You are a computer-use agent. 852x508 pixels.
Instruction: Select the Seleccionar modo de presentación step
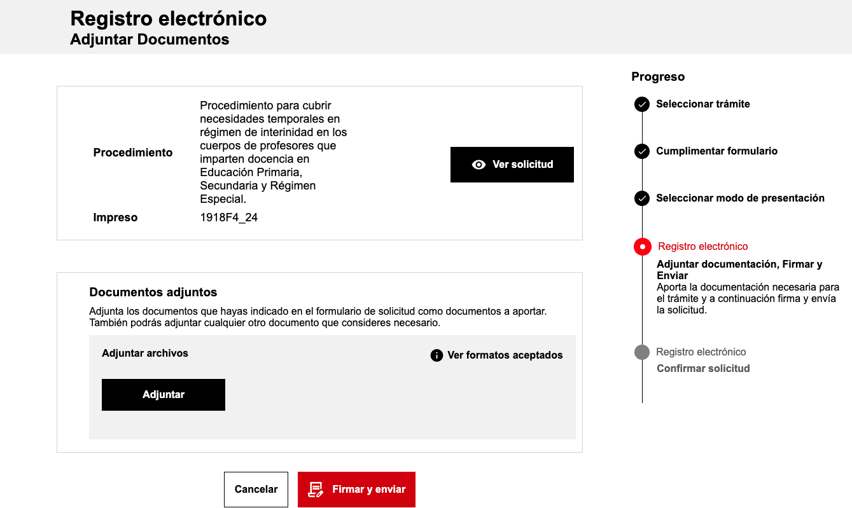tap(740, 198)
